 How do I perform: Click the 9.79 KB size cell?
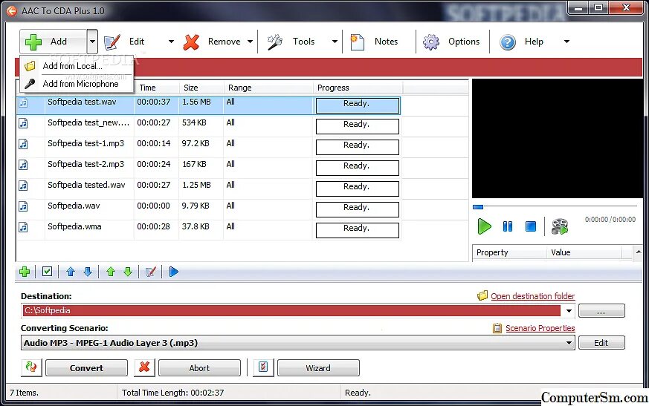pyautogui.click(x=196, y=206)
